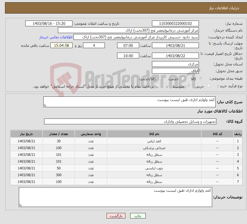Click the buyer organization name field
This screenshot has height=224, width=247.
[128, 30]
